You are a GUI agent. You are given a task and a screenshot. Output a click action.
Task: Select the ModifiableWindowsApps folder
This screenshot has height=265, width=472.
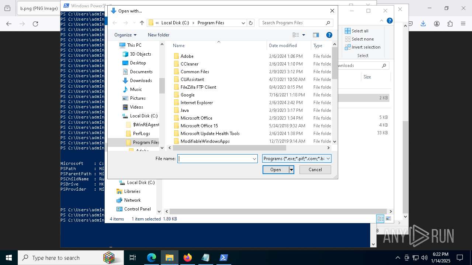pos(205,141)
